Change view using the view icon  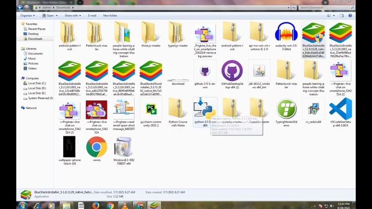point(329,16)
